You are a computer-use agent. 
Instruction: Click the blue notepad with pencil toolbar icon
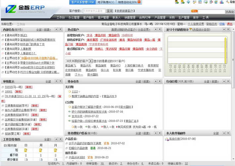click(216, 2)
